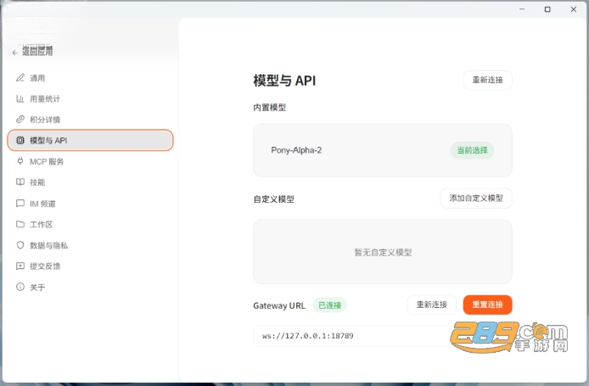Click the shield icon for 数据与隐私

20,245
